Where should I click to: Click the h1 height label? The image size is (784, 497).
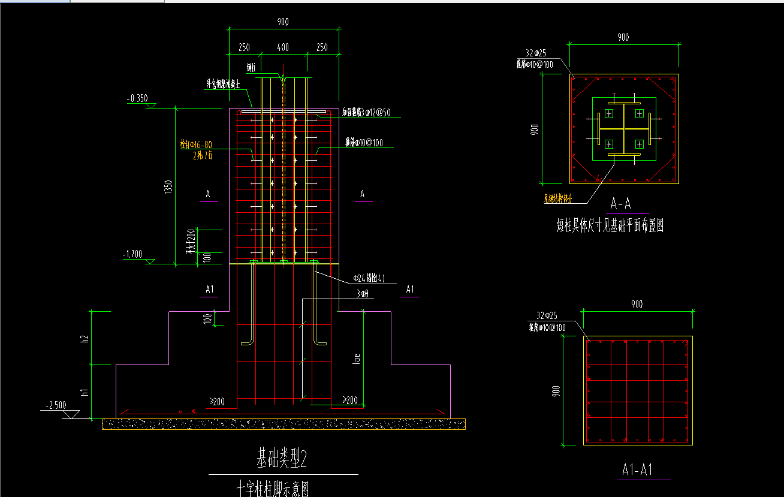[85, 391]
